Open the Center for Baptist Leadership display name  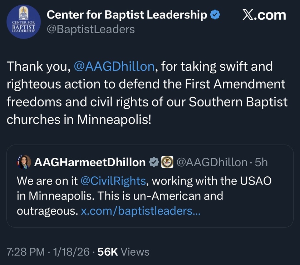click(127, 15)
